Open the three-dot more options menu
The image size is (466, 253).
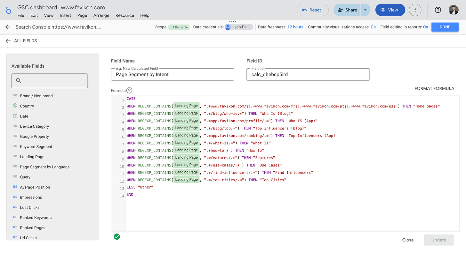(415, 10)
